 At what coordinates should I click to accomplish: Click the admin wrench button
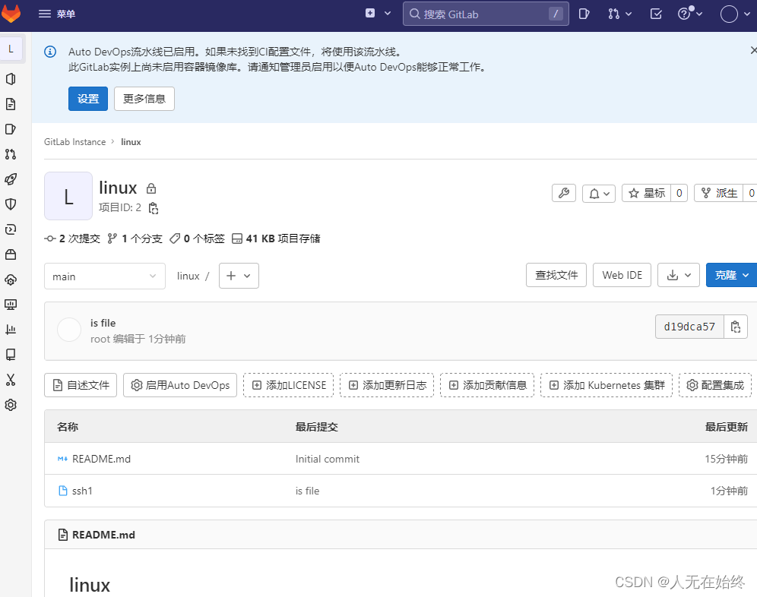pyautogui.click(x=564, y=193)
